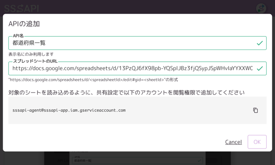Viewport: 275px width, 165px height.
Task: Click the sharing instruction text about 閲覧権限
Action: tap(126, 93)
